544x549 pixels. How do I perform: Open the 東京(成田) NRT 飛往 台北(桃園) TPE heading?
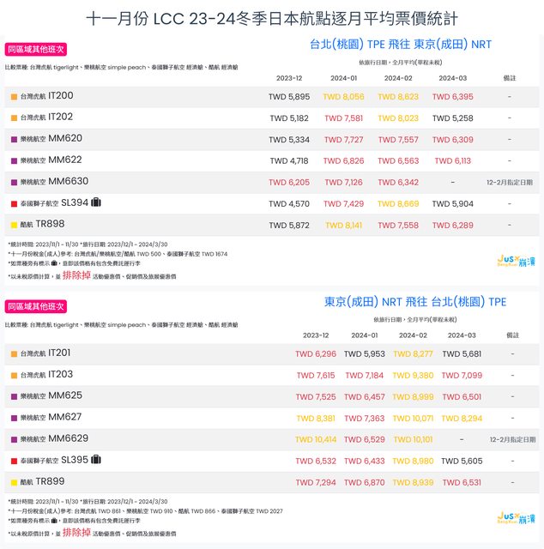click(x=415, y=302)
